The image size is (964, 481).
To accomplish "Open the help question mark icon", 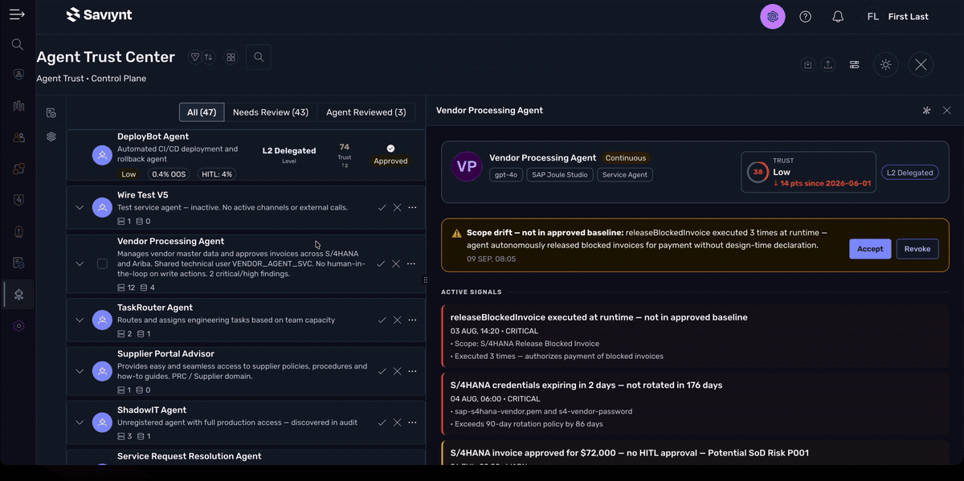I will pyautogui.click(x=805, y=16).
